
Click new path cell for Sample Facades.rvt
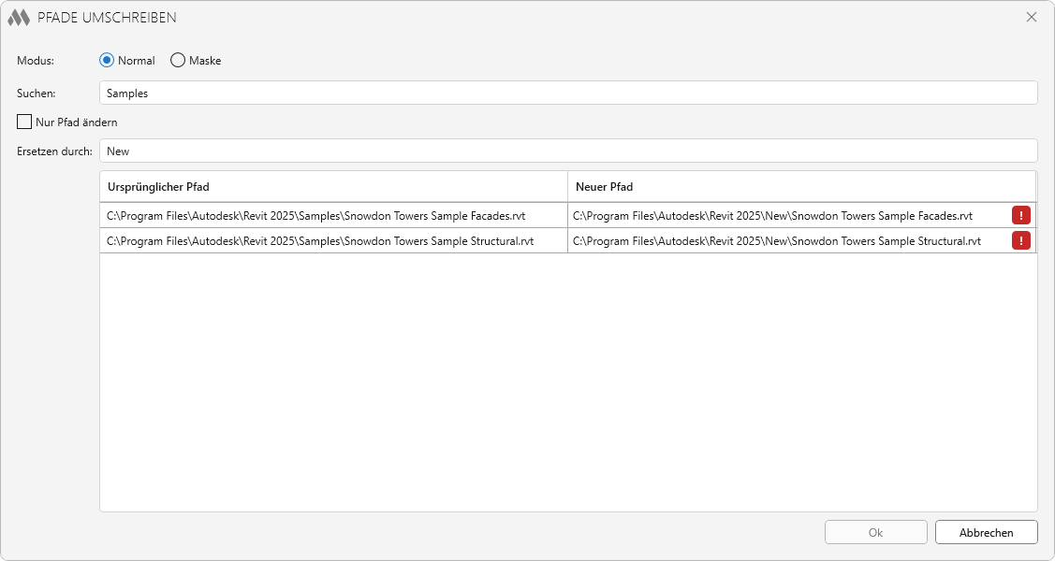772,215
